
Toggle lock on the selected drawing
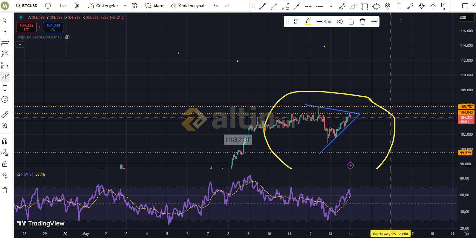[x=351, y=21]
